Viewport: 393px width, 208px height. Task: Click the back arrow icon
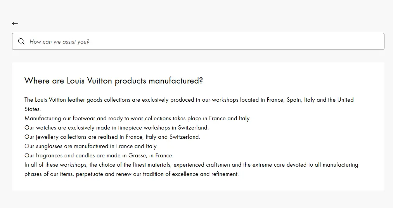point(15,24)
